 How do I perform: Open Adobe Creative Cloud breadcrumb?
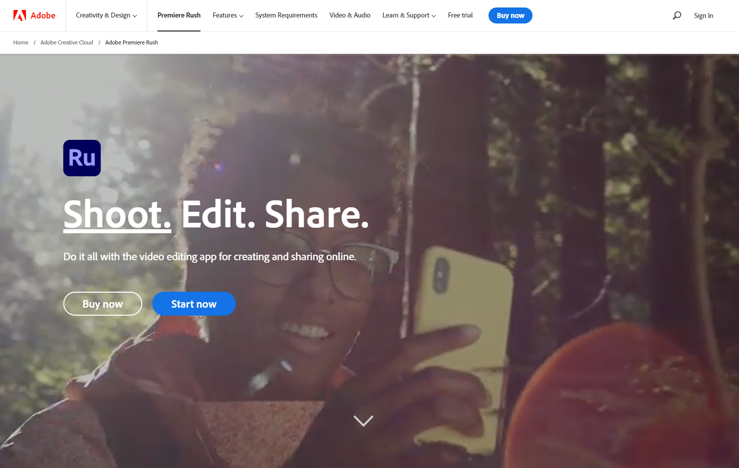click(67, 42)
